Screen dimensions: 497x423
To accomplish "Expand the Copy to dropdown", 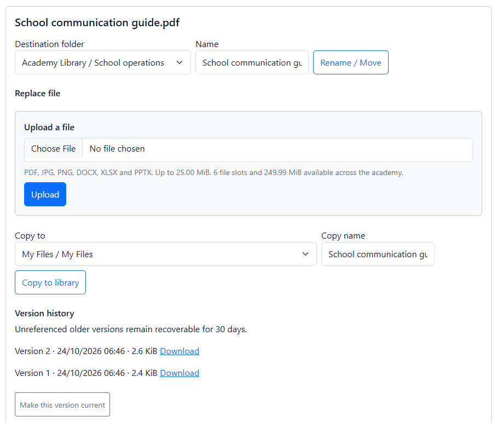I will (165, 254).
